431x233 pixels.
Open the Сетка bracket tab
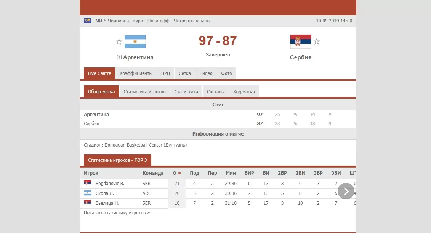coord(185,73)
